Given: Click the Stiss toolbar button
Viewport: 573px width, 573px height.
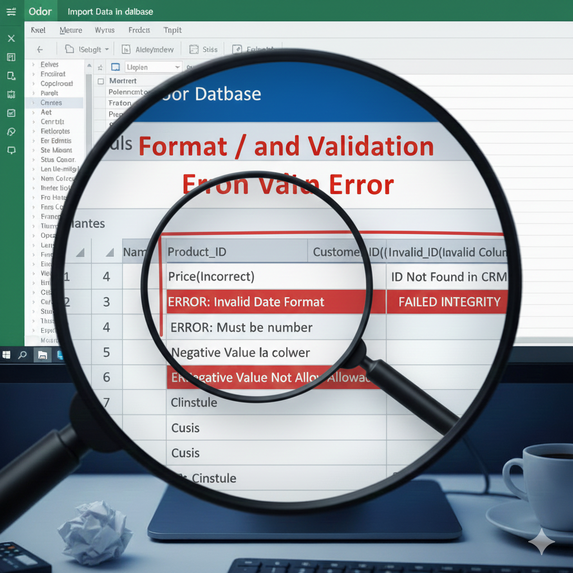Looking at the screenshot, I should [204, 49].
